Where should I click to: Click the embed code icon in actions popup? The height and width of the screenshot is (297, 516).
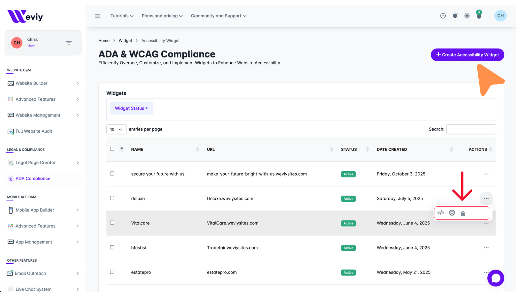point(441,213)
